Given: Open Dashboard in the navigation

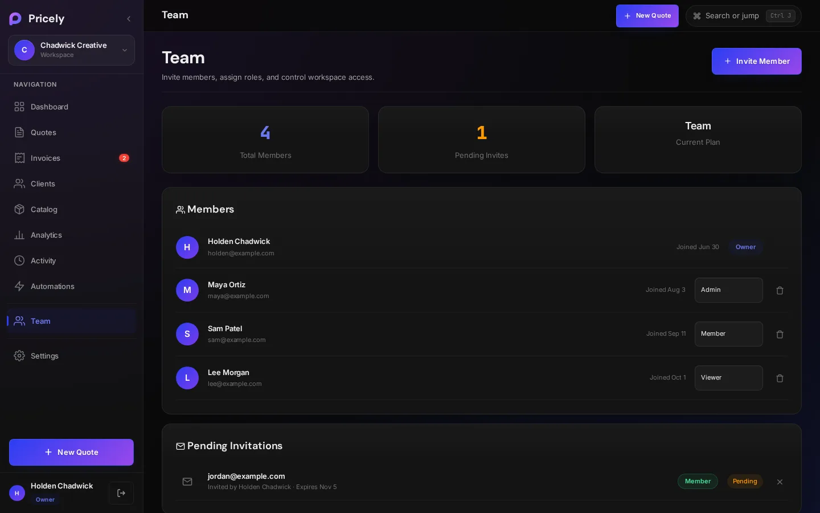Looking at the screenshot, I should [71, 107].
